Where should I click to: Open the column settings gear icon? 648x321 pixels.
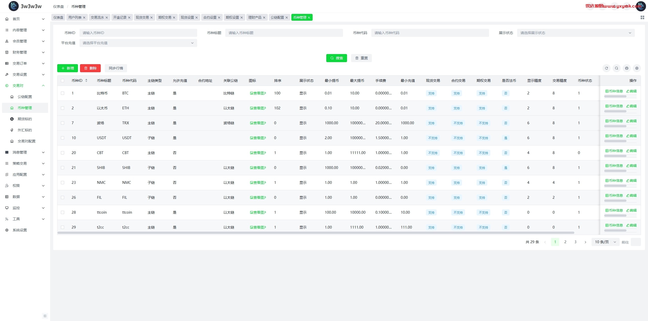[x=637, y=68]
